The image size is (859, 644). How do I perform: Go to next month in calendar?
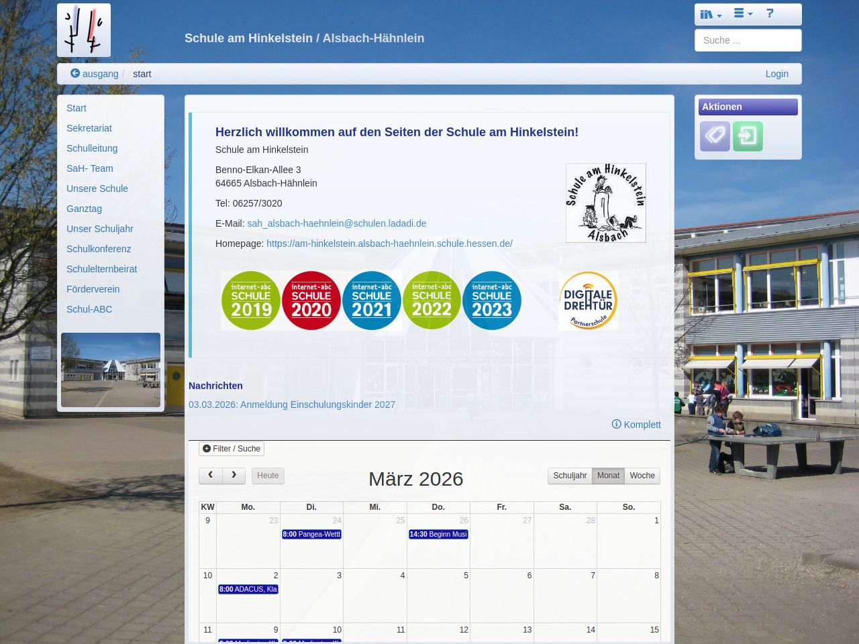(x=234, y=476)
